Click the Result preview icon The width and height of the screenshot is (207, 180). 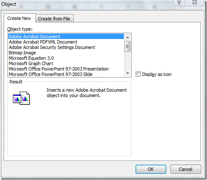click(x=21, y=98)
